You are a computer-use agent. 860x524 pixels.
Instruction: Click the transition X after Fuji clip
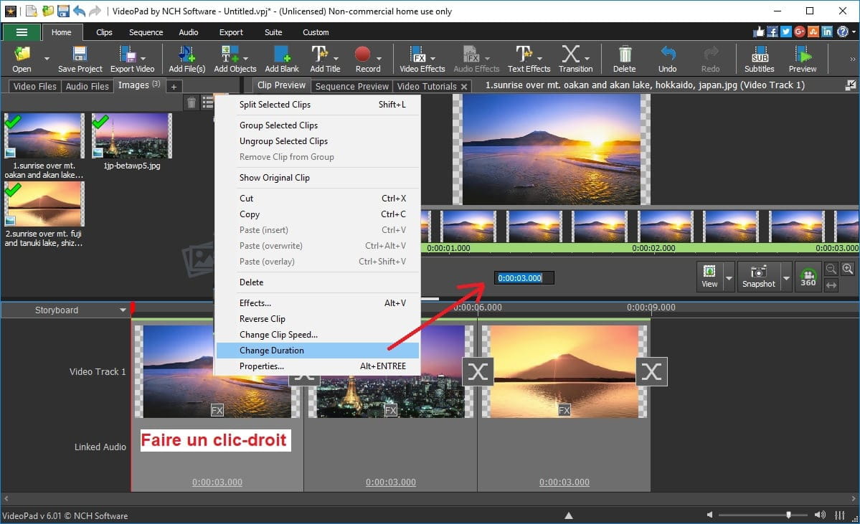click(x=651, y=371)
